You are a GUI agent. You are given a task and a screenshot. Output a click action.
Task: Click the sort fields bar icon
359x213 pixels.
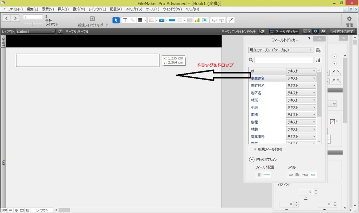318,60
